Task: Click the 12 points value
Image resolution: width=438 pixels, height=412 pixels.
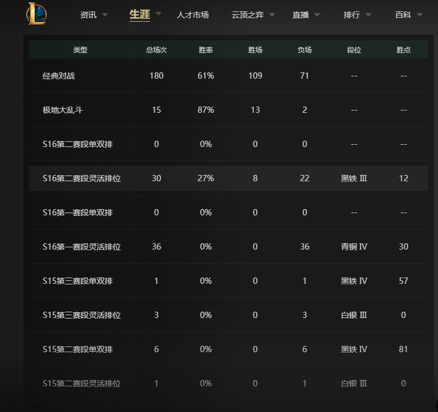Action: click(403, 178)
